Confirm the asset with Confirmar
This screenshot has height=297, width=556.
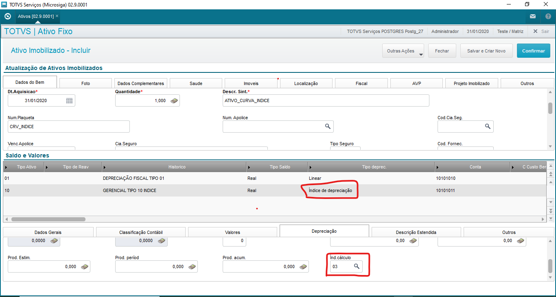[x=533, y=51]
